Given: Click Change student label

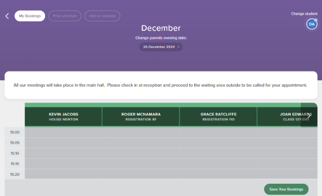Looking at the screenshot, I should click(304, 14).
